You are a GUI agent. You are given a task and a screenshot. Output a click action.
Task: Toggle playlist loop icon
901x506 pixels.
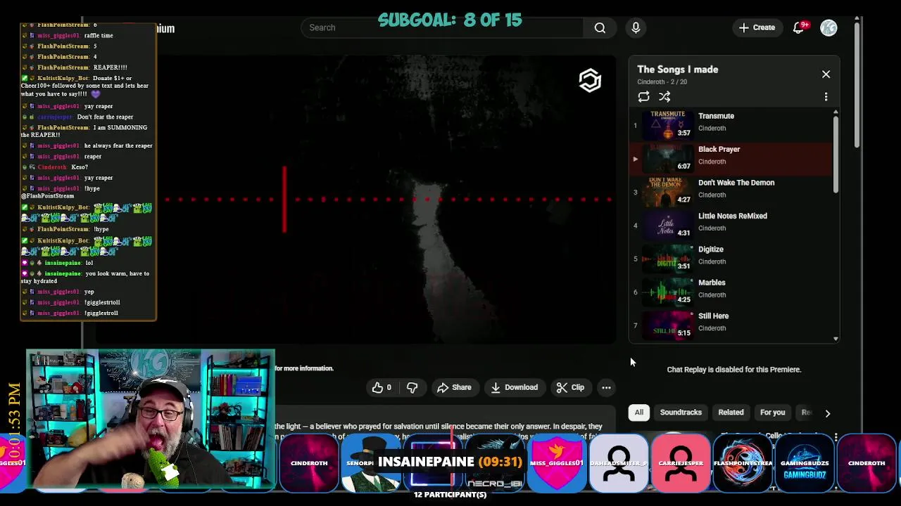(x=643, y=97)
